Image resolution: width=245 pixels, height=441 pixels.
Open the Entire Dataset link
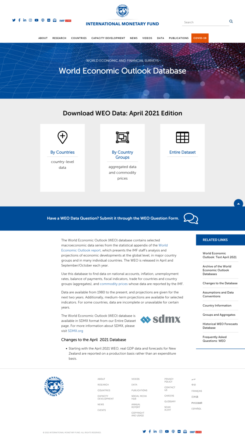(x=183, y=152)
